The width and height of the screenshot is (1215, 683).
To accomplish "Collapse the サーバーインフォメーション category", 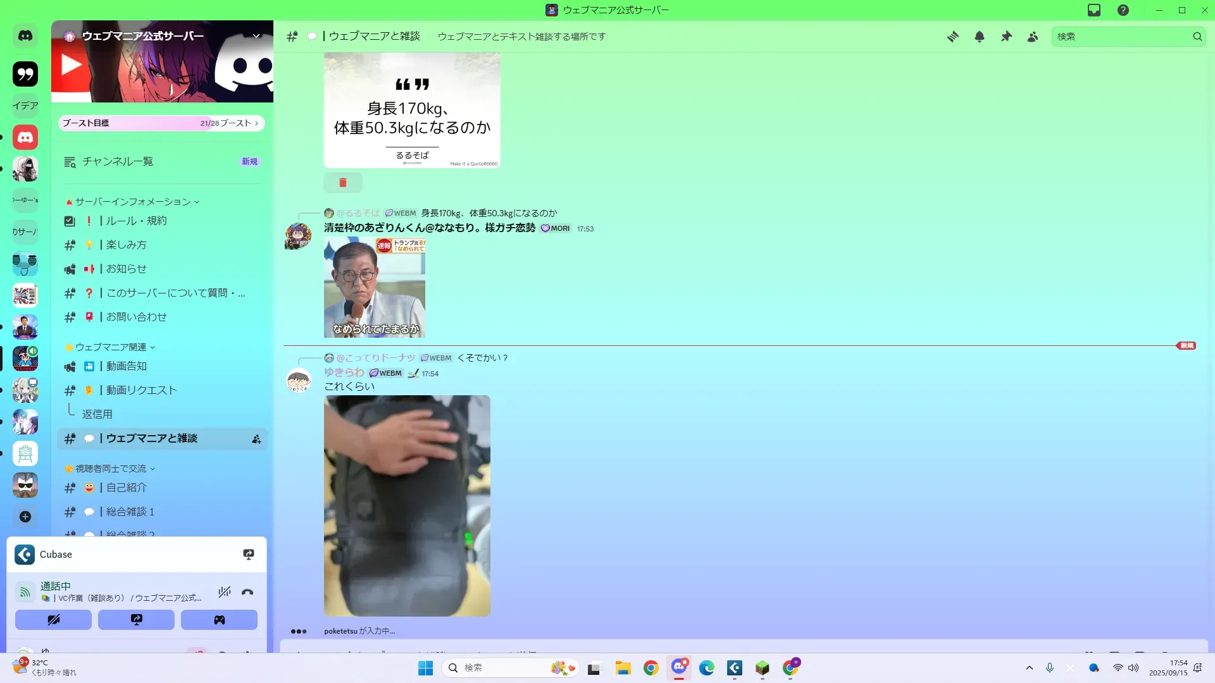I will tap(133, 202).
